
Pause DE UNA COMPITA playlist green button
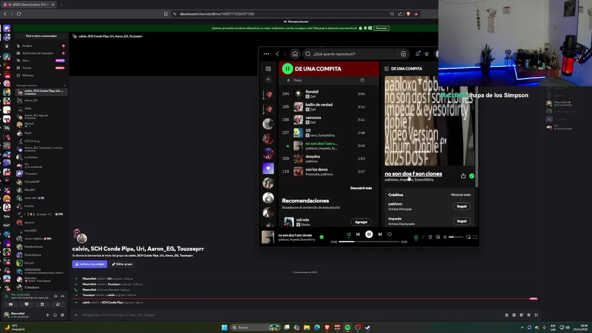click(x=287, y=68)
